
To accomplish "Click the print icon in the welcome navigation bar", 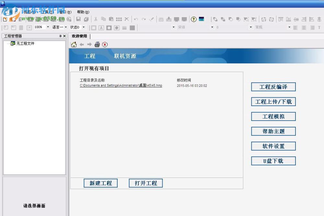I will 97,44.
